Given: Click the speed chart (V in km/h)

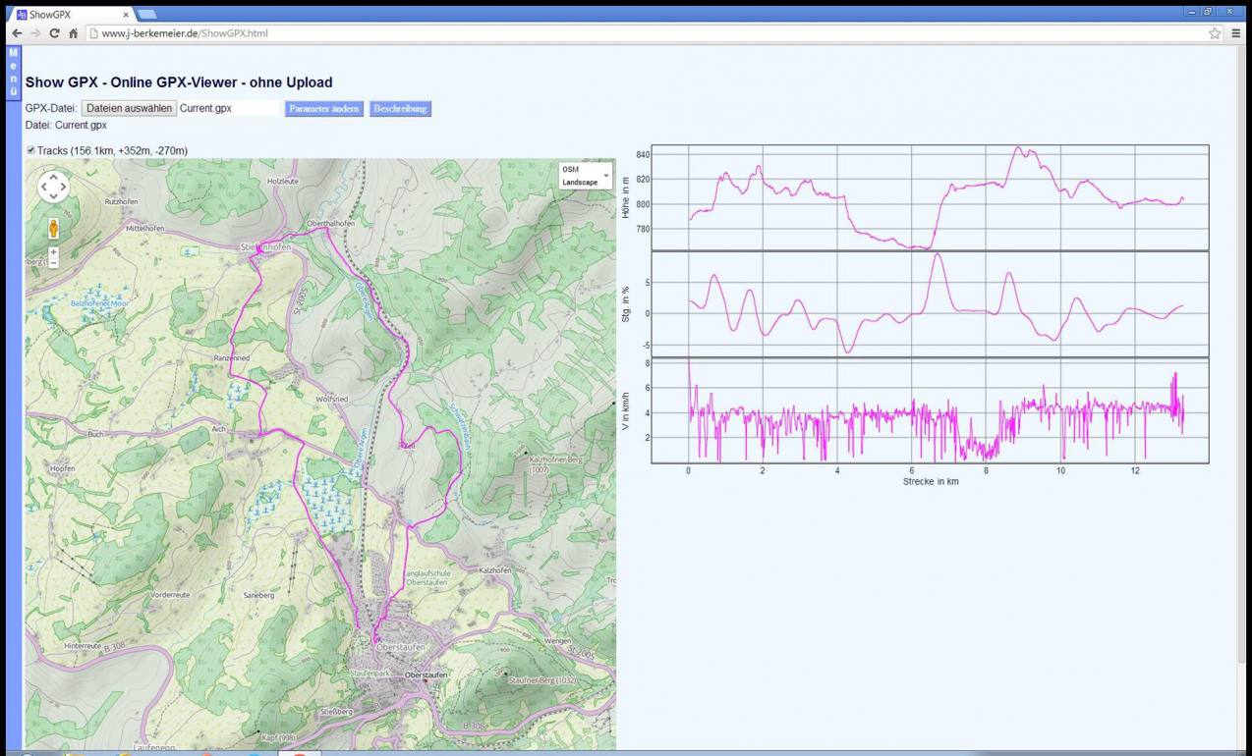Looking at the screenshot, I should [x=930, y=410].
